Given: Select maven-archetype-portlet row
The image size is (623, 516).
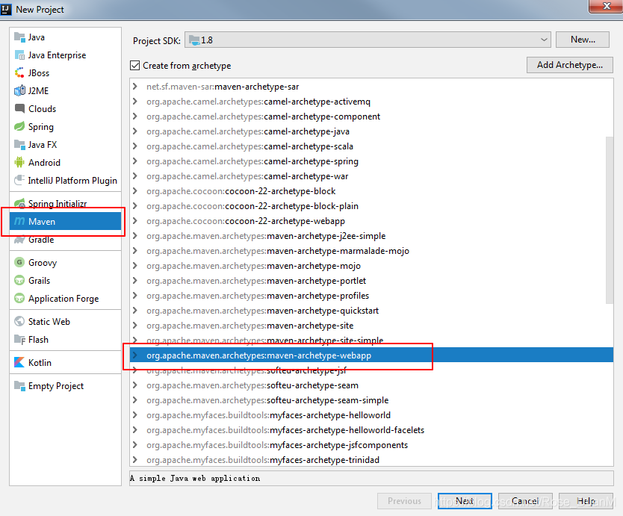Looking at the screenshot, I should coord(371,281).
